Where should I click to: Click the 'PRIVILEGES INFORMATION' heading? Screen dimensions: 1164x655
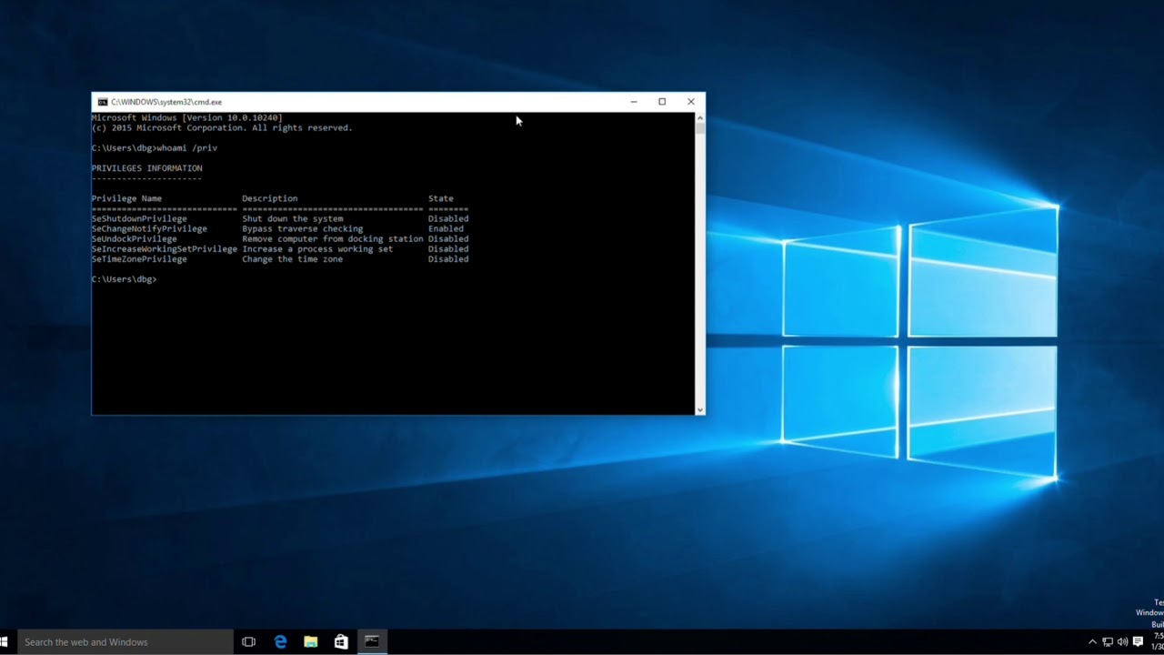coord(147,168)
